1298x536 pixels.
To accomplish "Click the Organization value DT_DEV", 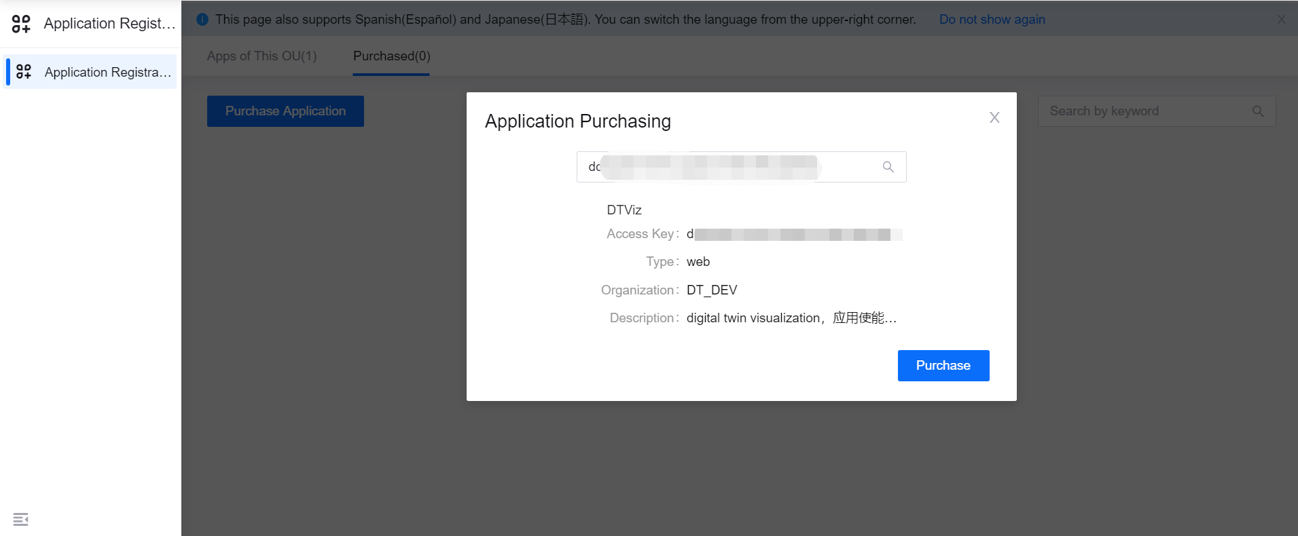I will (x=712, y=290).
